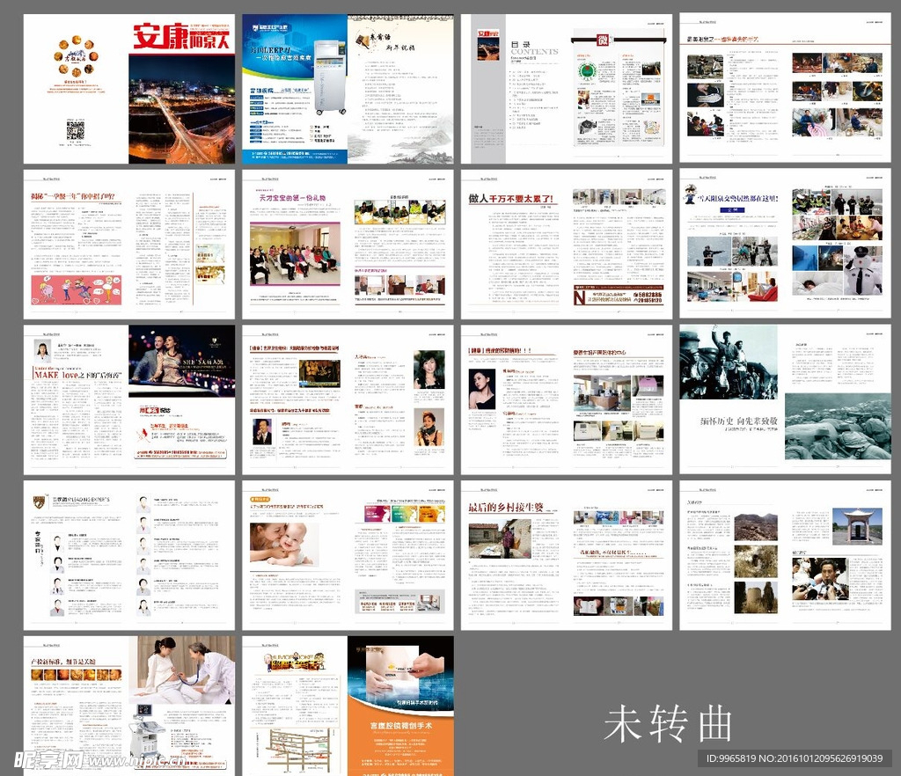The height and width of the screenshot is (776, 901).
Task: Open the celebrity portraits article spread
Action: tap(348, 399)
